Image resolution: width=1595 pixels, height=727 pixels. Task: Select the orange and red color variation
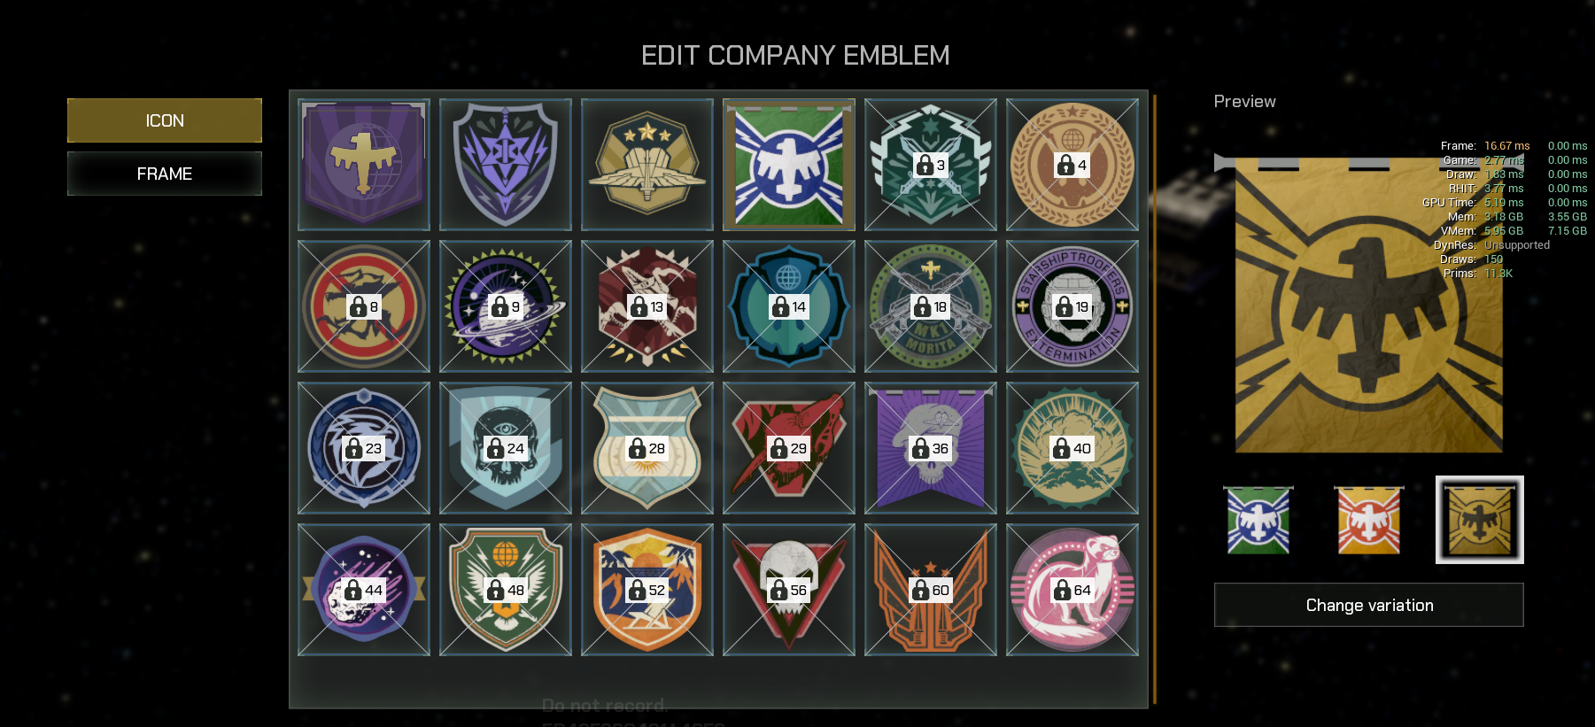(x=1369, y=520)
